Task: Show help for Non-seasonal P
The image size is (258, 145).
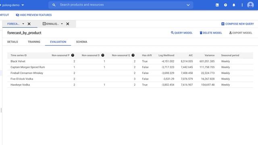Action: (x=73, y=55)
